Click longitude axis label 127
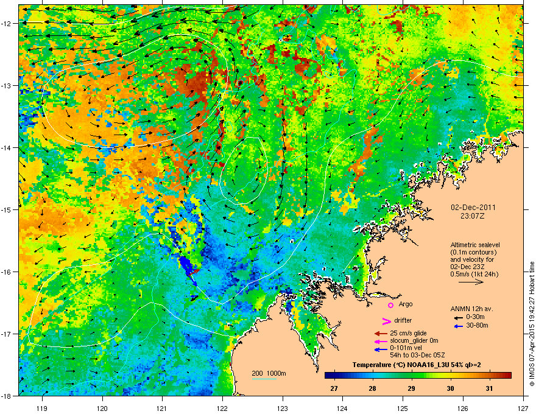Viewport: 536px width, 414px height. coord(523,408)
